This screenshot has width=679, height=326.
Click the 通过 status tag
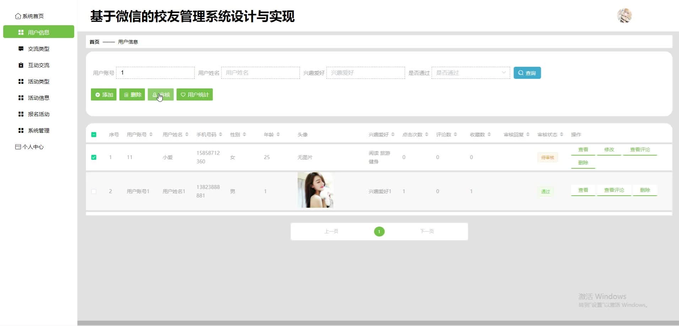[x=545, y=191]
